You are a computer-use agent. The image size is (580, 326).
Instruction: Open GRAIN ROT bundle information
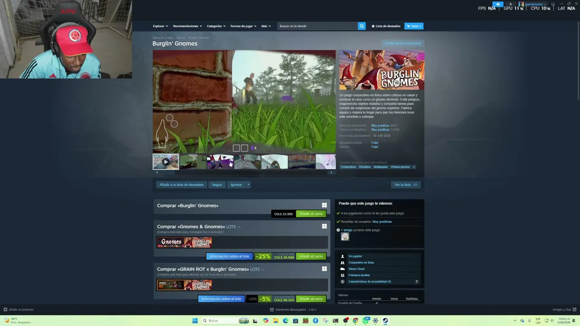221,299
